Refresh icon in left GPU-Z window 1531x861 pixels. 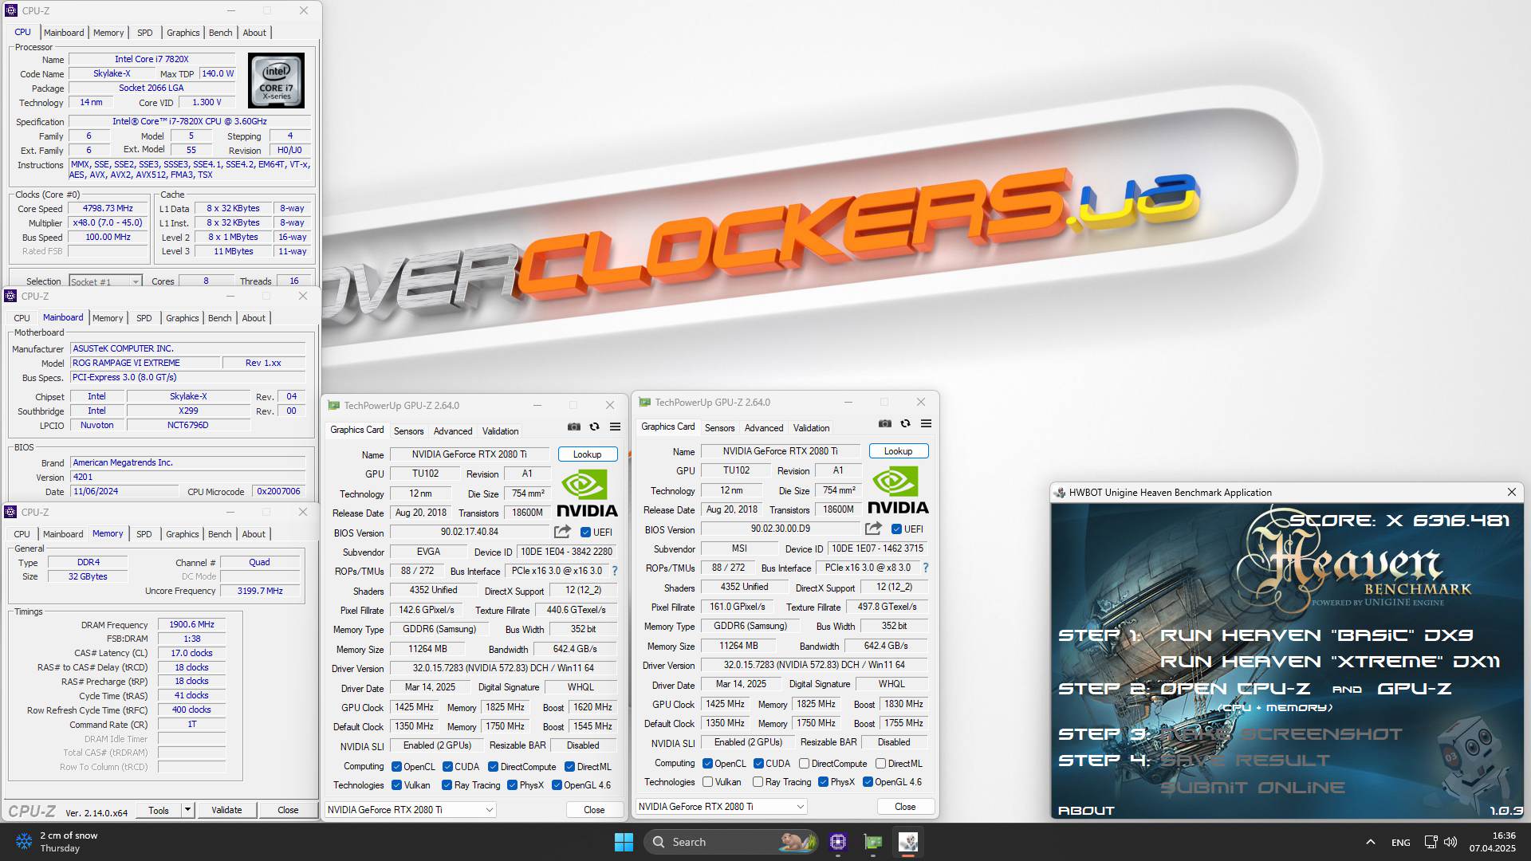tap(594, 427)
